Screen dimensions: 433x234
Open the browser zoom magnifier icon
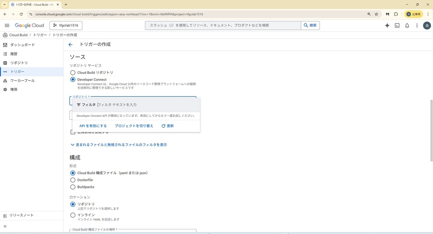pyautogui.click(x=369, y=14)
